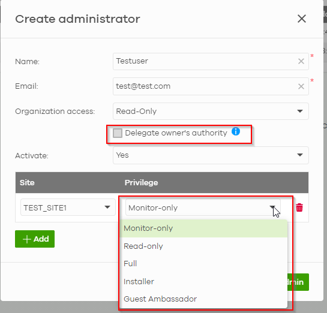This screenshot has height=313, width=327.
Task: Choose Installer privilege option
Action: tap(203, 282)
